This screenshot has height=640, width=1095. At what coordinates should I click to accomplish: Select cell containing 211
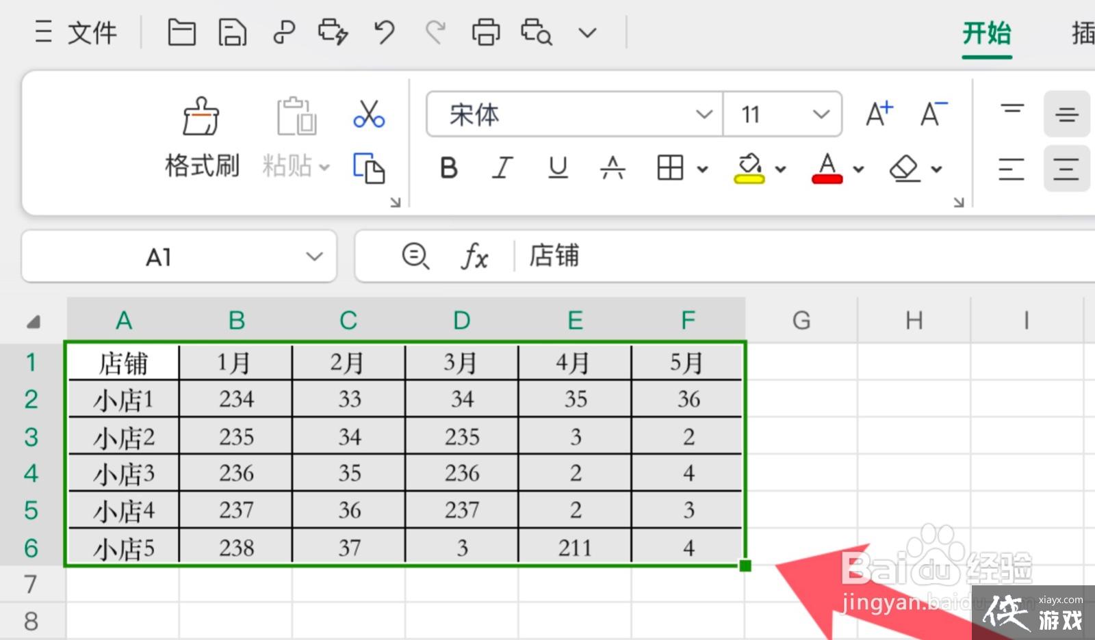point(575,547)
